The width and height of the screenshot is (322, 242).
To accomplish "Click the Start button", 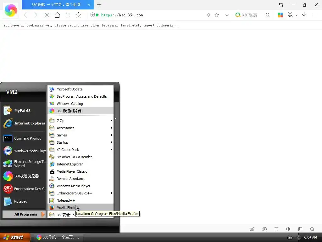I will [15, 237].
